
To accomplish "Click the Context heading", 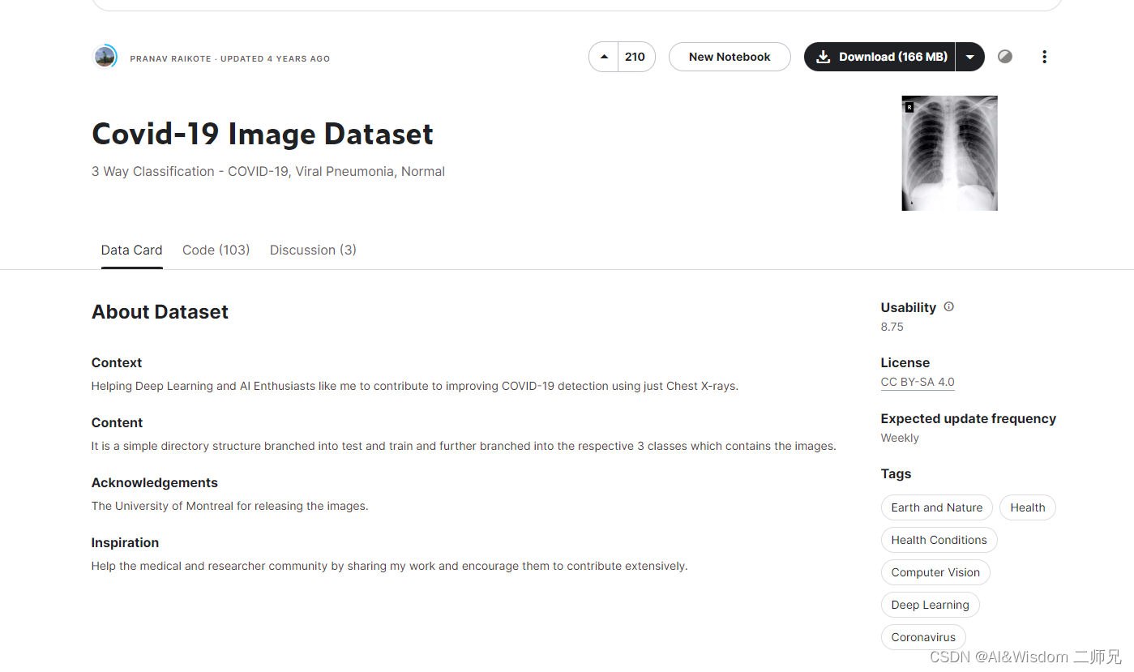I will click(x=117, y=362).
